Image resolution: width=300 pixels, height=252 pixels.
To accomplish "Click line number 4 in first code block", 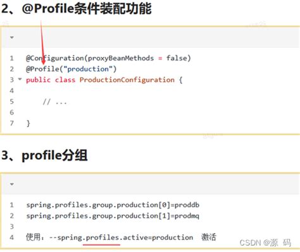I will tap(12, 90).
